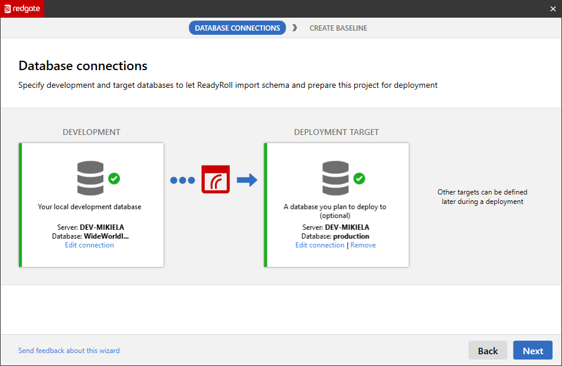Image resolution: width=562 pixels, height=366 pixels.
Task: Click the DEV-MIKIELA server name under Development
Action: [102, 227]
